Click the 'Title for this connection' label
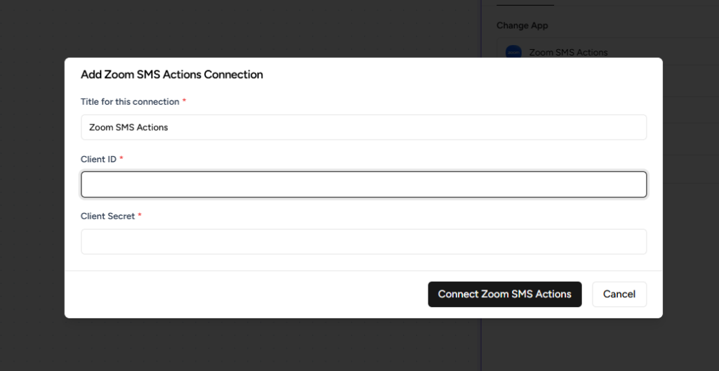The width and height of the screenshot is (719, 371). 130,102
